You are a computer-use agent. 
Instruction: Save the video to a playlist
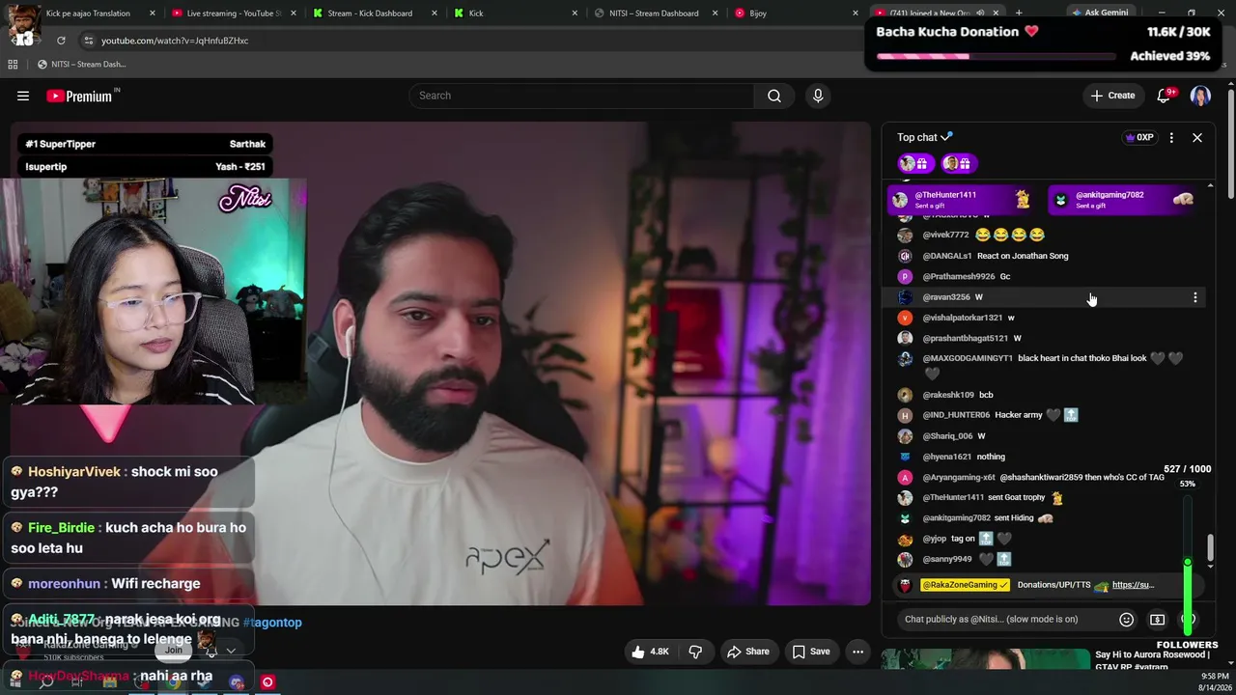tap(811, 652)
